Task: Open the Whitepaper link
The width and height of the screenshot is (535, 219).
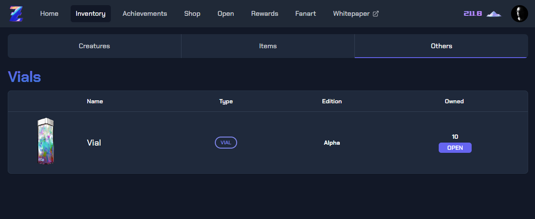Action: tap(351, 14)
